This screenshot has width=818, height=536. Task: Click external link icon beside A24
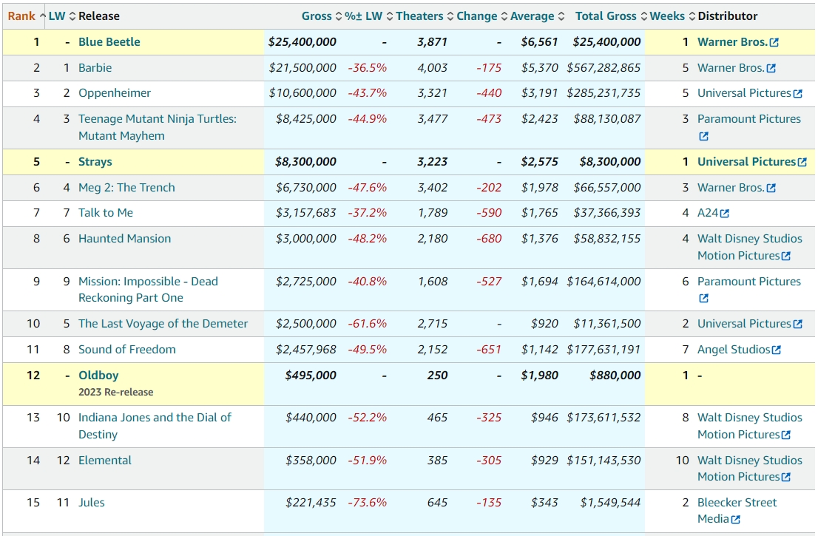pos(725,213)
